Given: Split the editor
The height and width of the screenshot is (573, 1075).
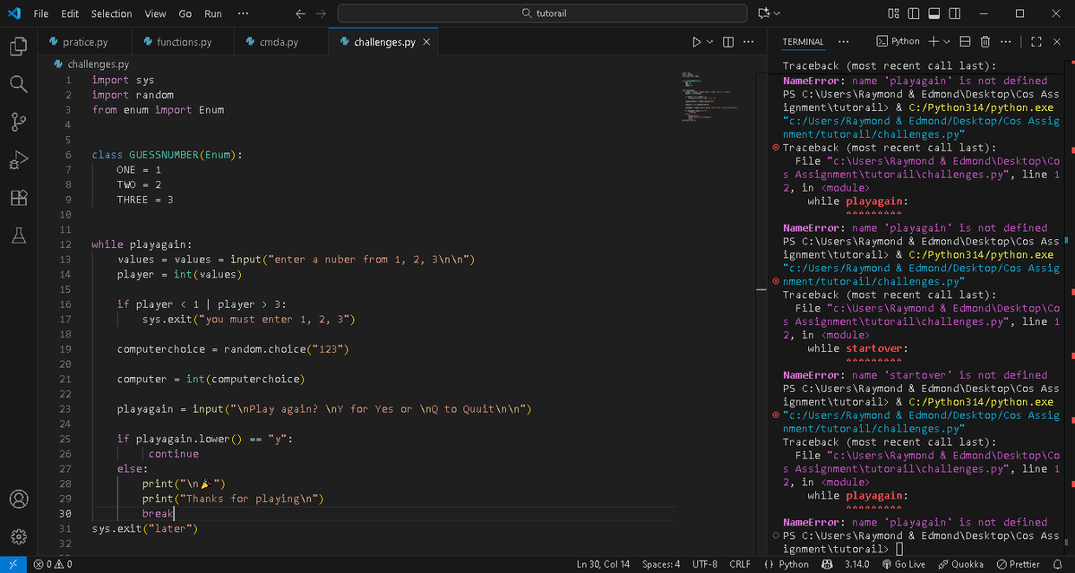Looking at the screenshot, I should point(727,41).
